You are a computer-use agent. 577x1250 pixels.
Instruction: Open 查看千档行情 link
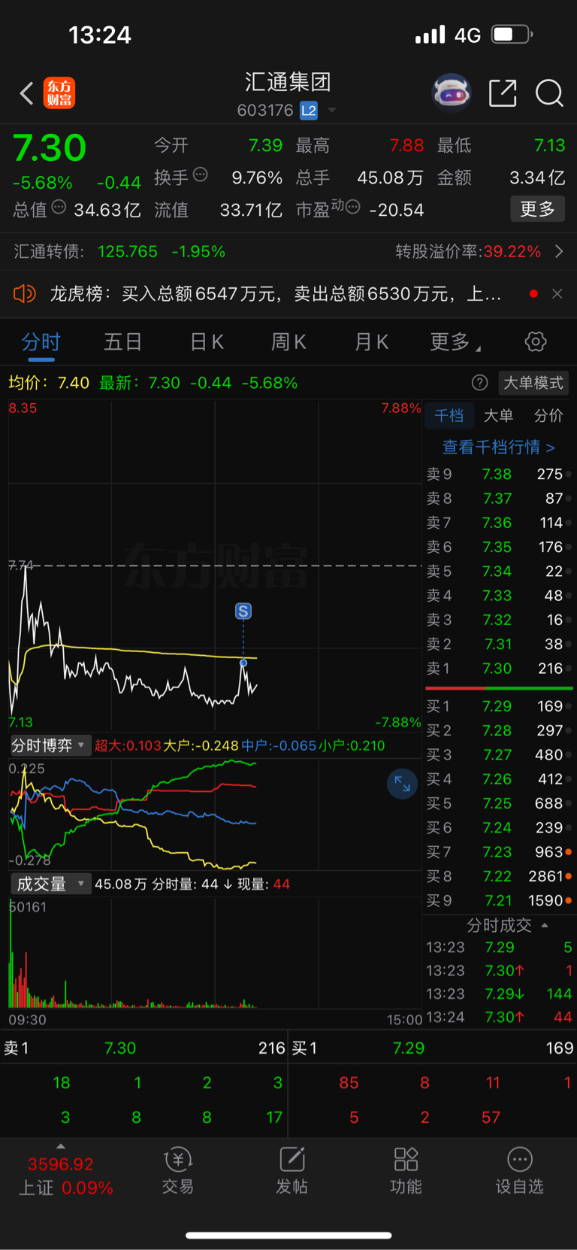click(499, 448)
